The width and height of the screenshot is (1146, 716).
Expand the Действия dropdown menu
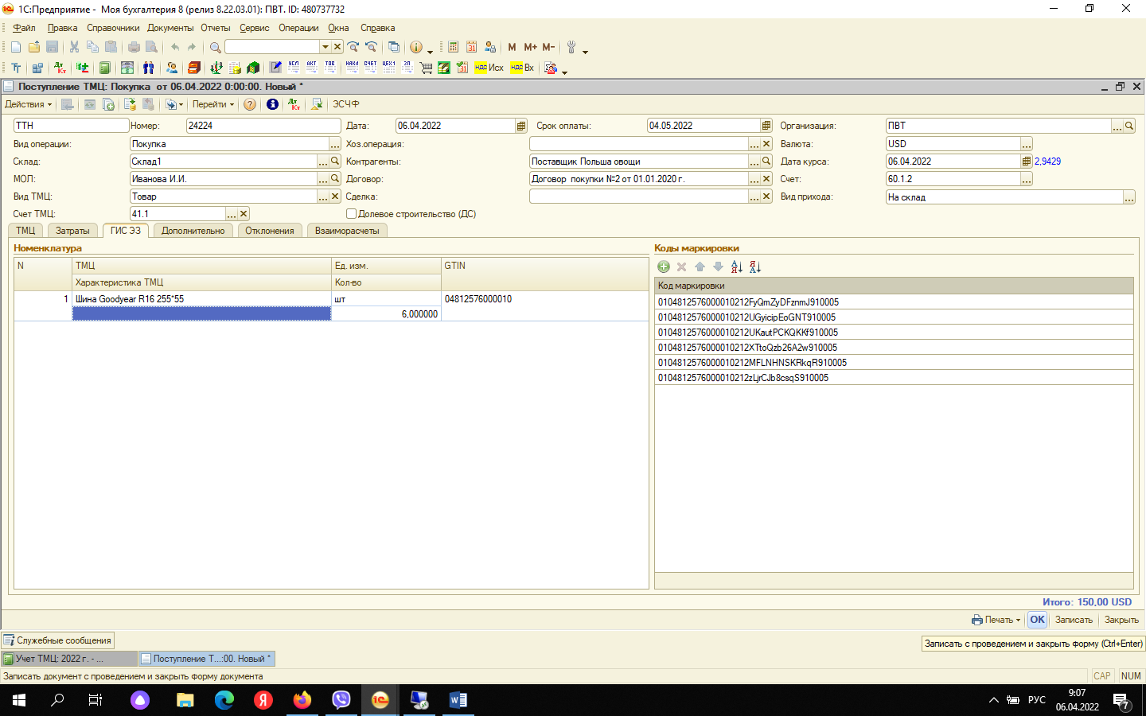(x=28, y=104)
